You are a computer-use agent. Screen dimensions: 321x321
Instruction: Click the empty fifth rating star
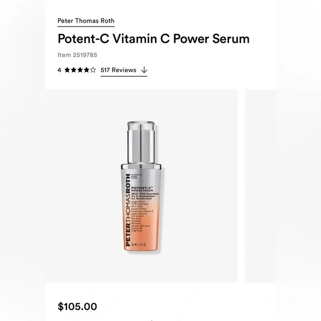[x=93, y=70]
